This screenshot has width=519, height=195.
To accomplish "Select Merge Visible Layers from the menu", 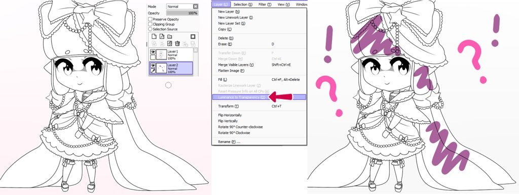I will coord(236,65).
